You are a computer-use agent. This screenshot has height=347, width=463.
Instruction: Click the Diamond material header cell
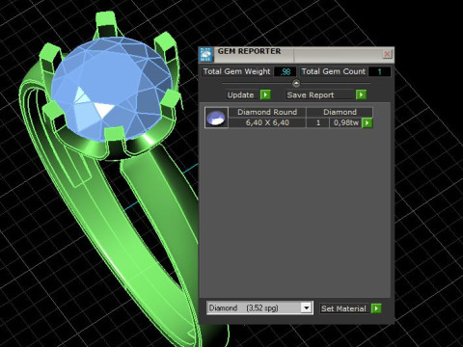[x=340, y=112]
